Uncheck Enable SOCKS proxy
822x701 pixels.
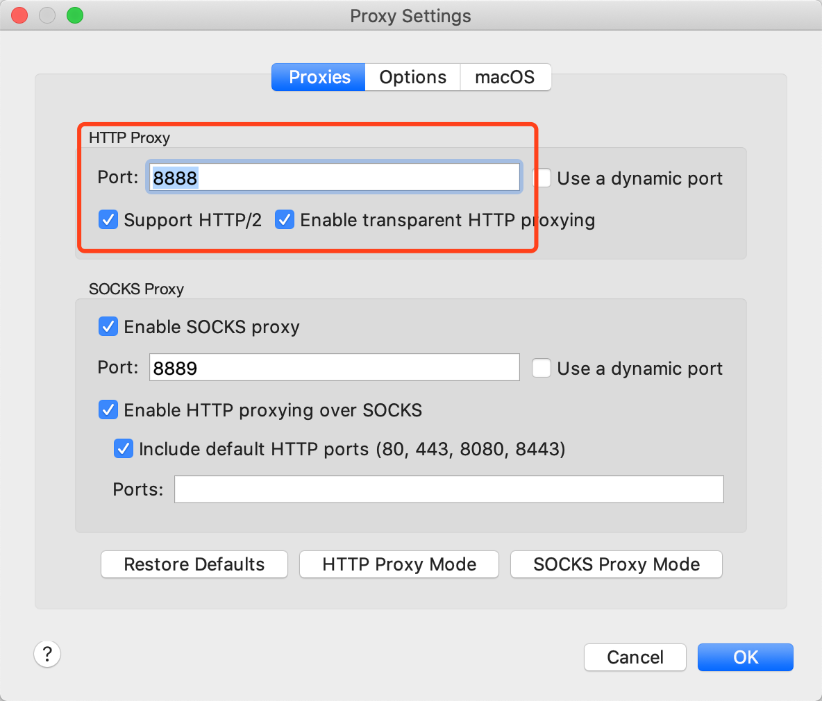click(108, 326)
